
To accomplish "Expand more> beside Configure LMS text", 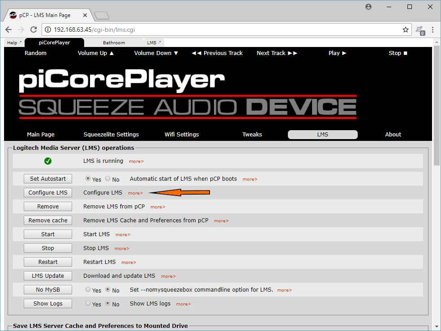I will (x=136, y=193).
